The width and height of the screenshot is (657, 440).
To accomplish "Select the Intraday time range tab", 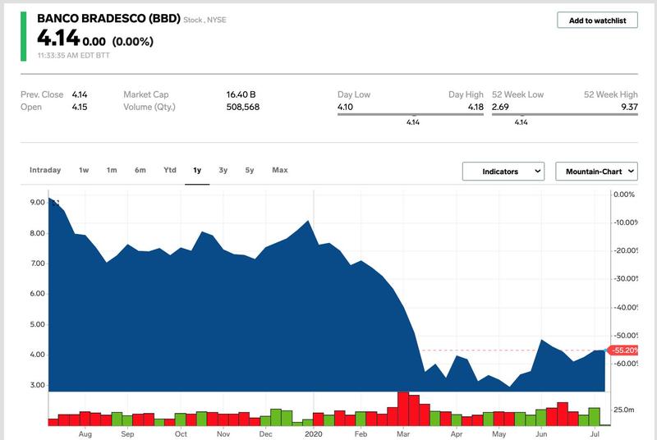I will pyautogui.click(x=45, y=170).
